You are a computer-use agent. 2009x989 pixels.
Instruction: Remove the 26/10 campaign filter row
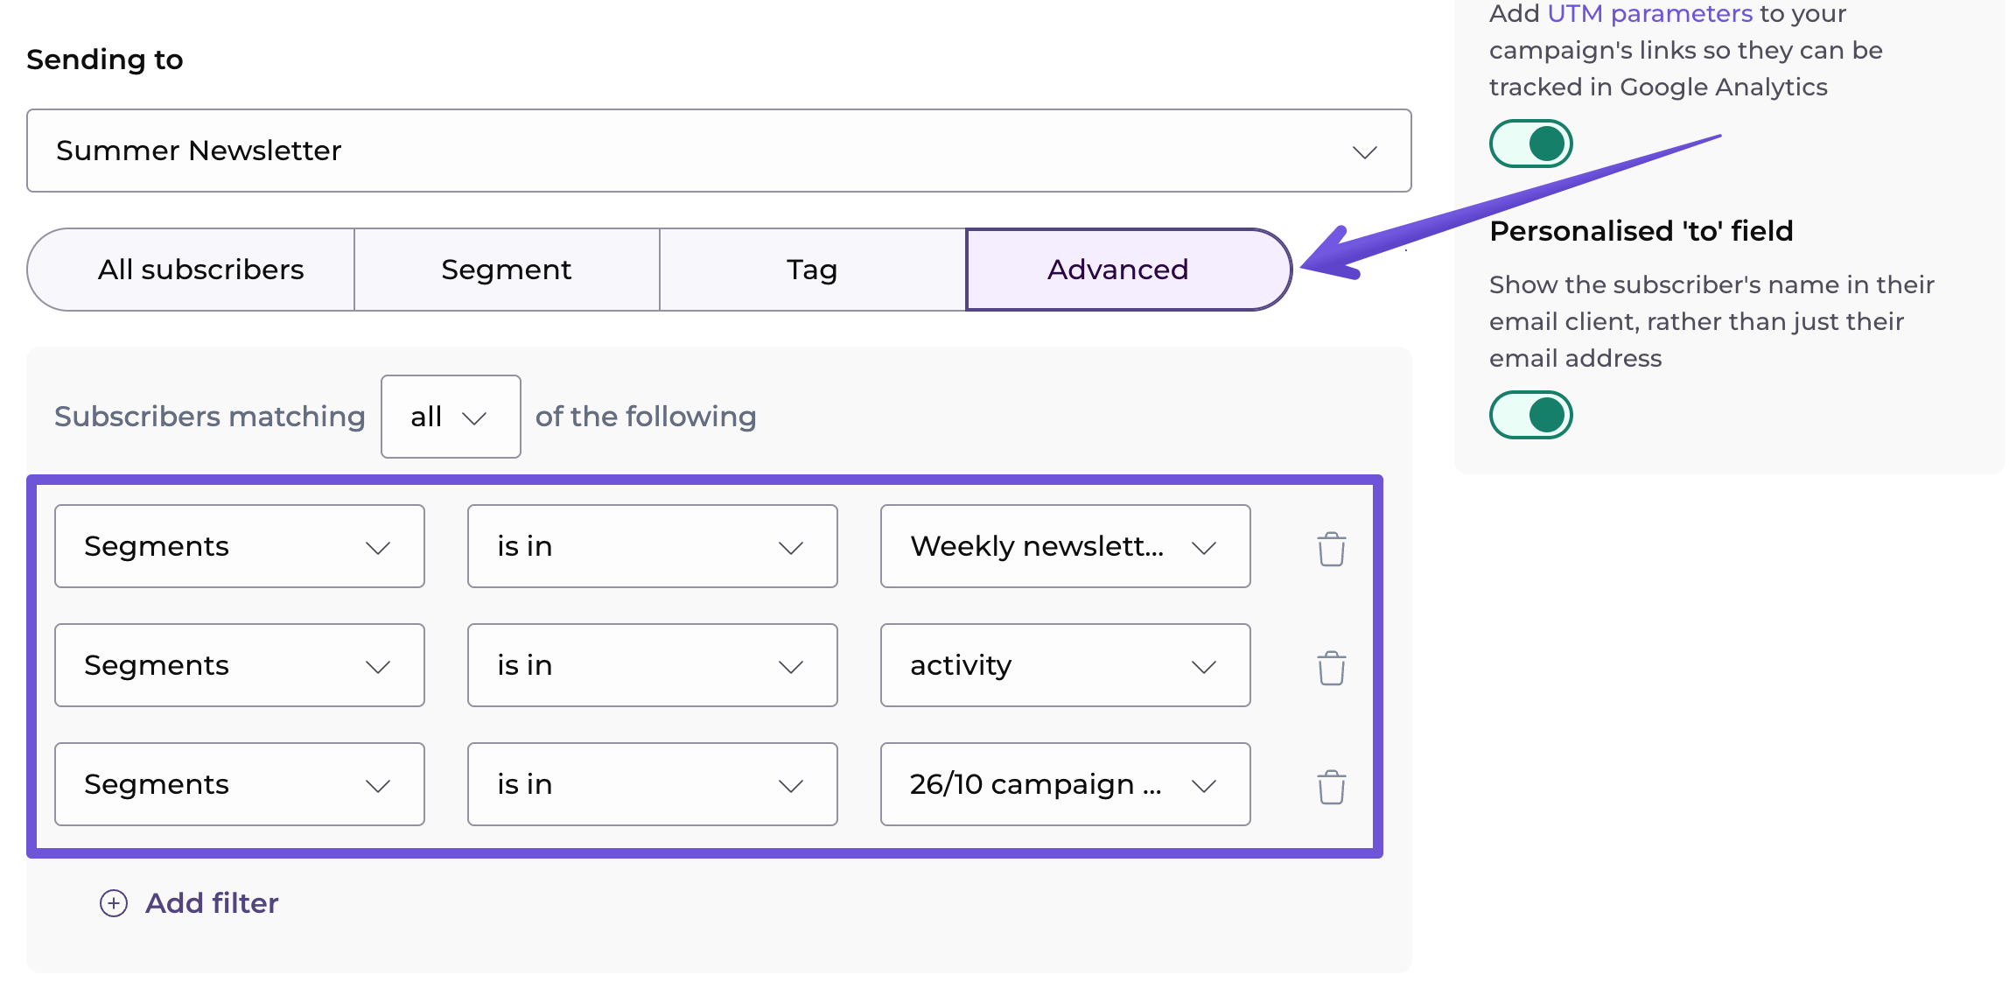click(1331, 787)
